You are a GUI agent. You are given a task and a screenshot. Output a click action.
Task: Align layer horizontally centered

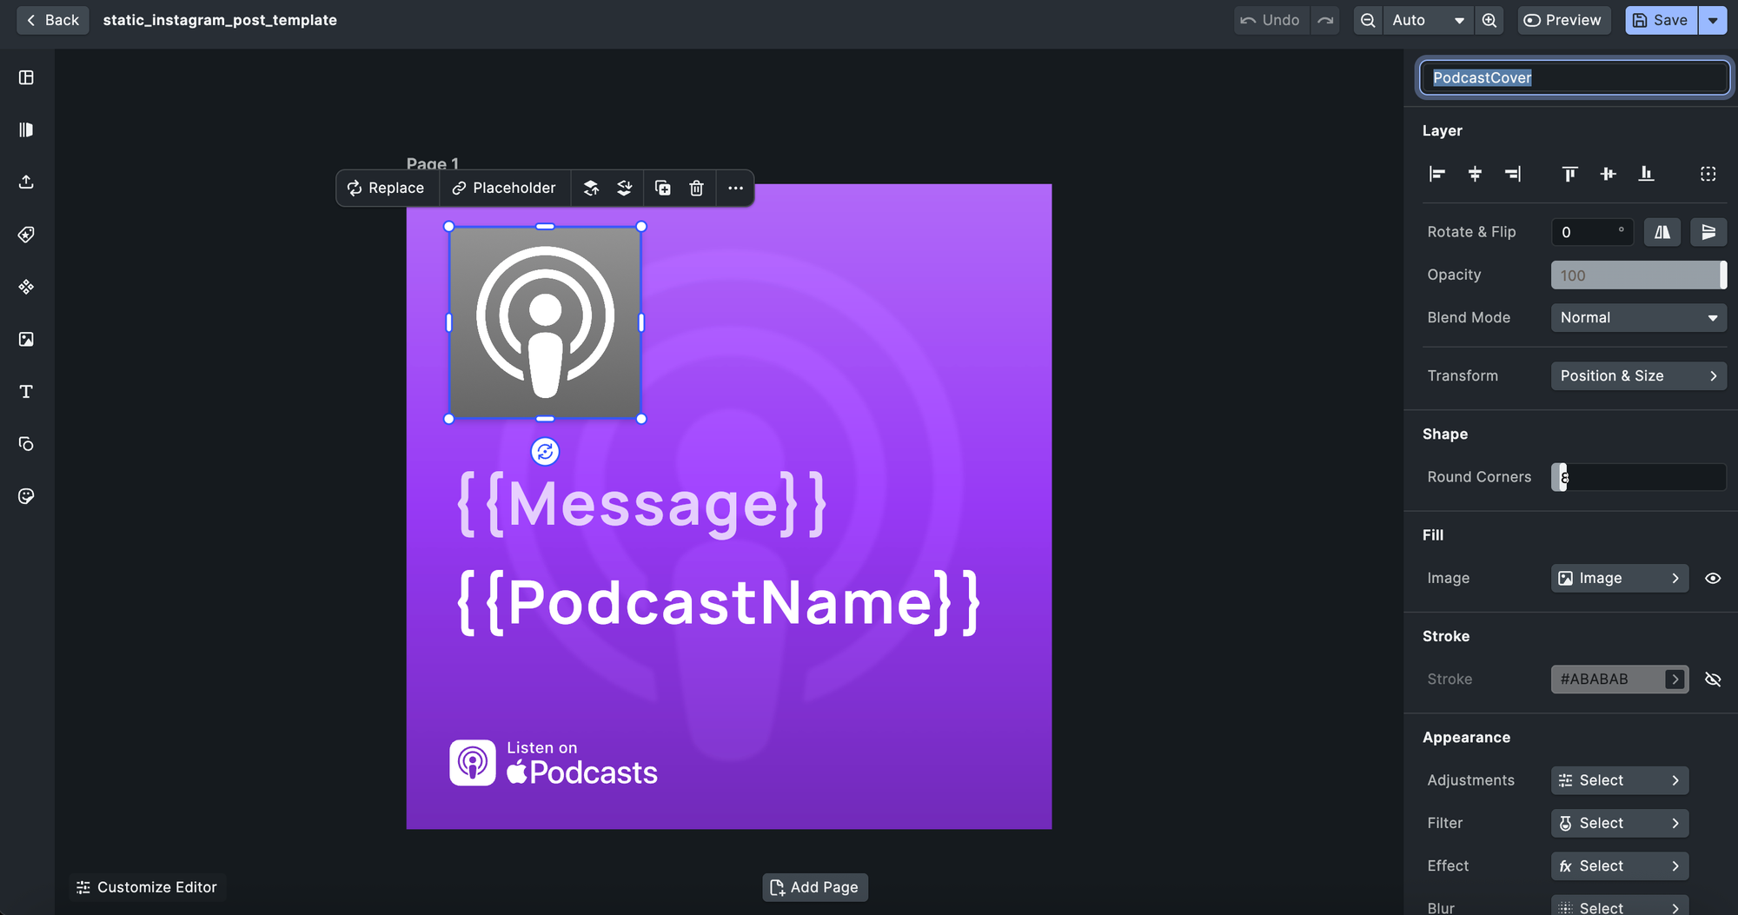click(1475, 174)
